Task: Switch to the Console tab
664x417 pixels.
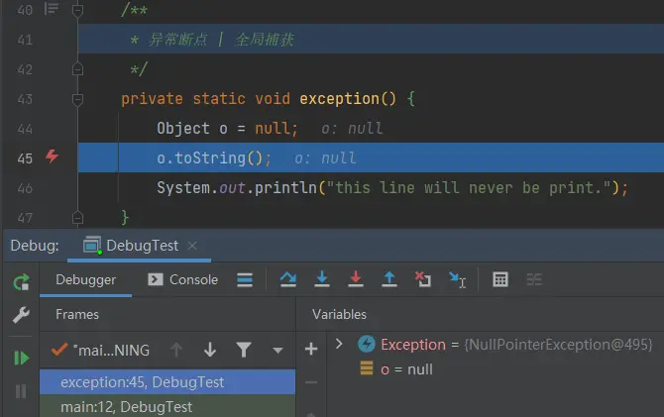Action: [183, 280]
